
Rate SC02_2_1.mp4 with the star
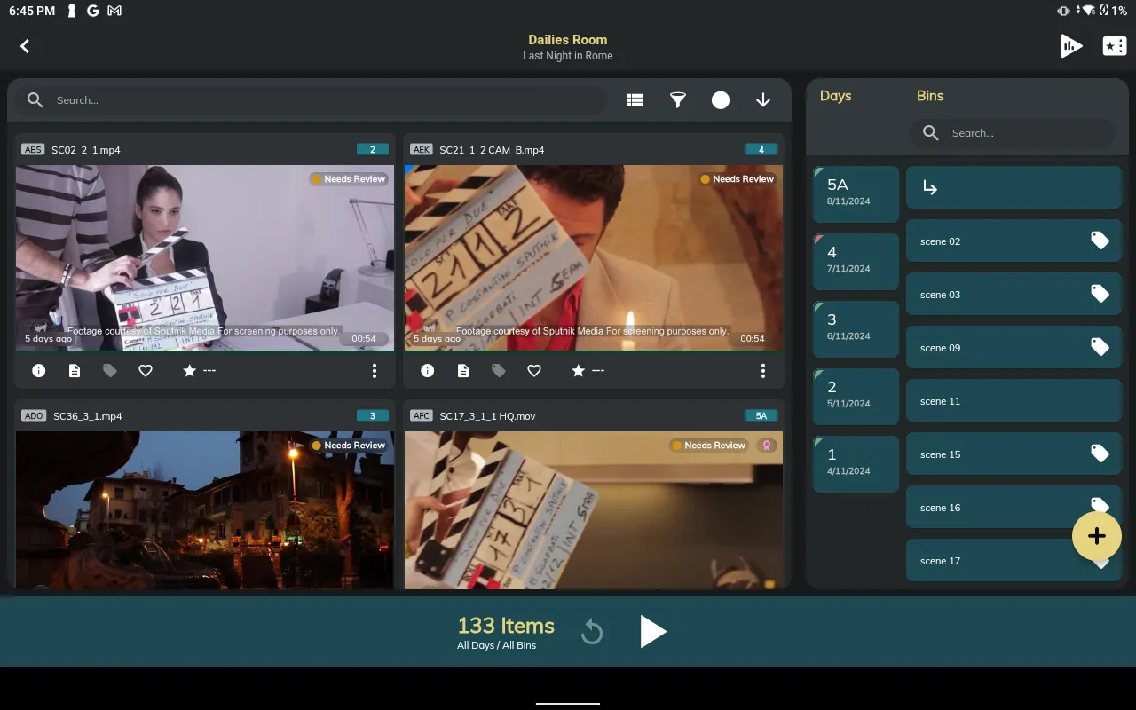(189, 371)
